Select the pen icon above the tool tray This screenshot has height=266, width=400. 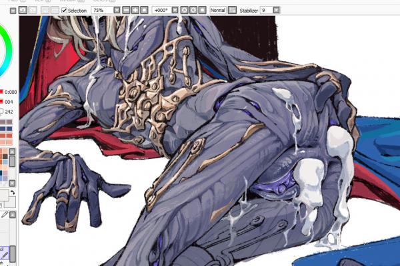[5, 215]
